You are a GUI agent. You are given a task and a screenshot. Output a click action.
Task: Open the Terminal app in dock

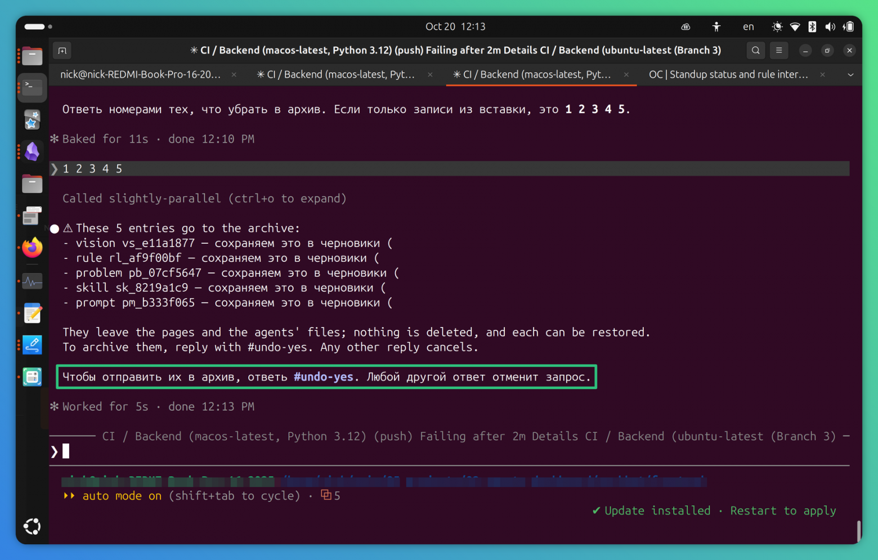[x=32, y=87]
